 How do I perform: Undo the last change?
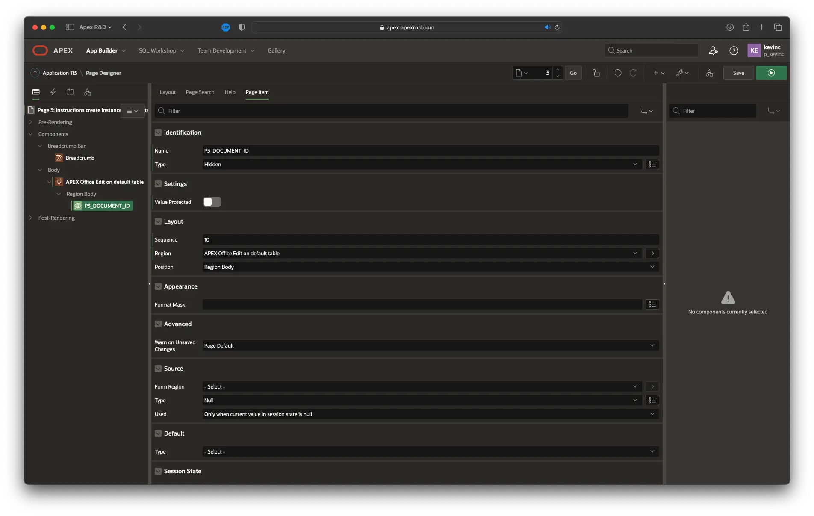click(618, 73)
